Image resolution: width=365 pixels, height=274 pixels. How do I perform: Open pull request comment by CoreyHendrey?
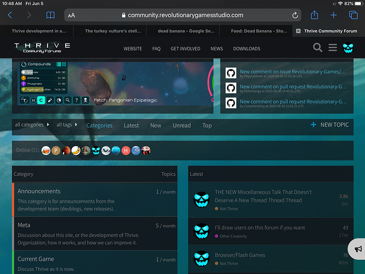293,102
